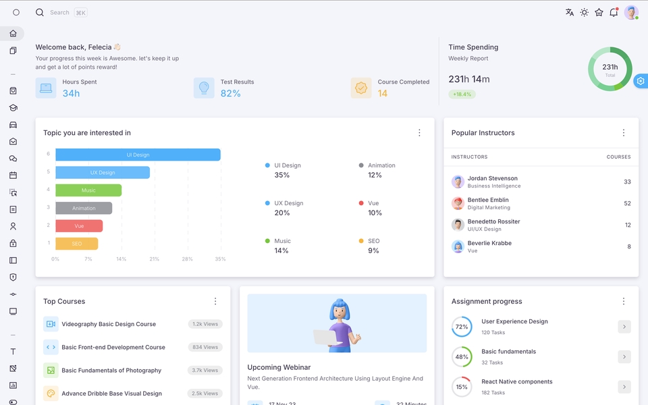Click the blue UX Design legend dot
Viewport: 648px width, 405px height.
coord(267,203)
